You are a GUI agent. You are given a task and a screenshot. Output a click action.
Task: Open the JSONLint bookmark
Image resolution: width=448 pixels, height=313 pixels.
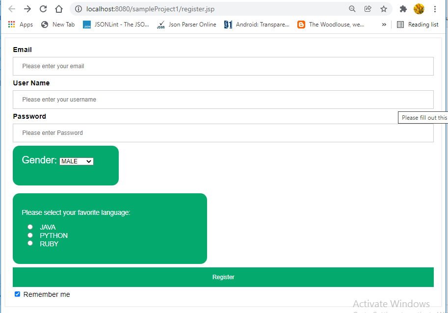pyautogui.click(x=116, y=25)
